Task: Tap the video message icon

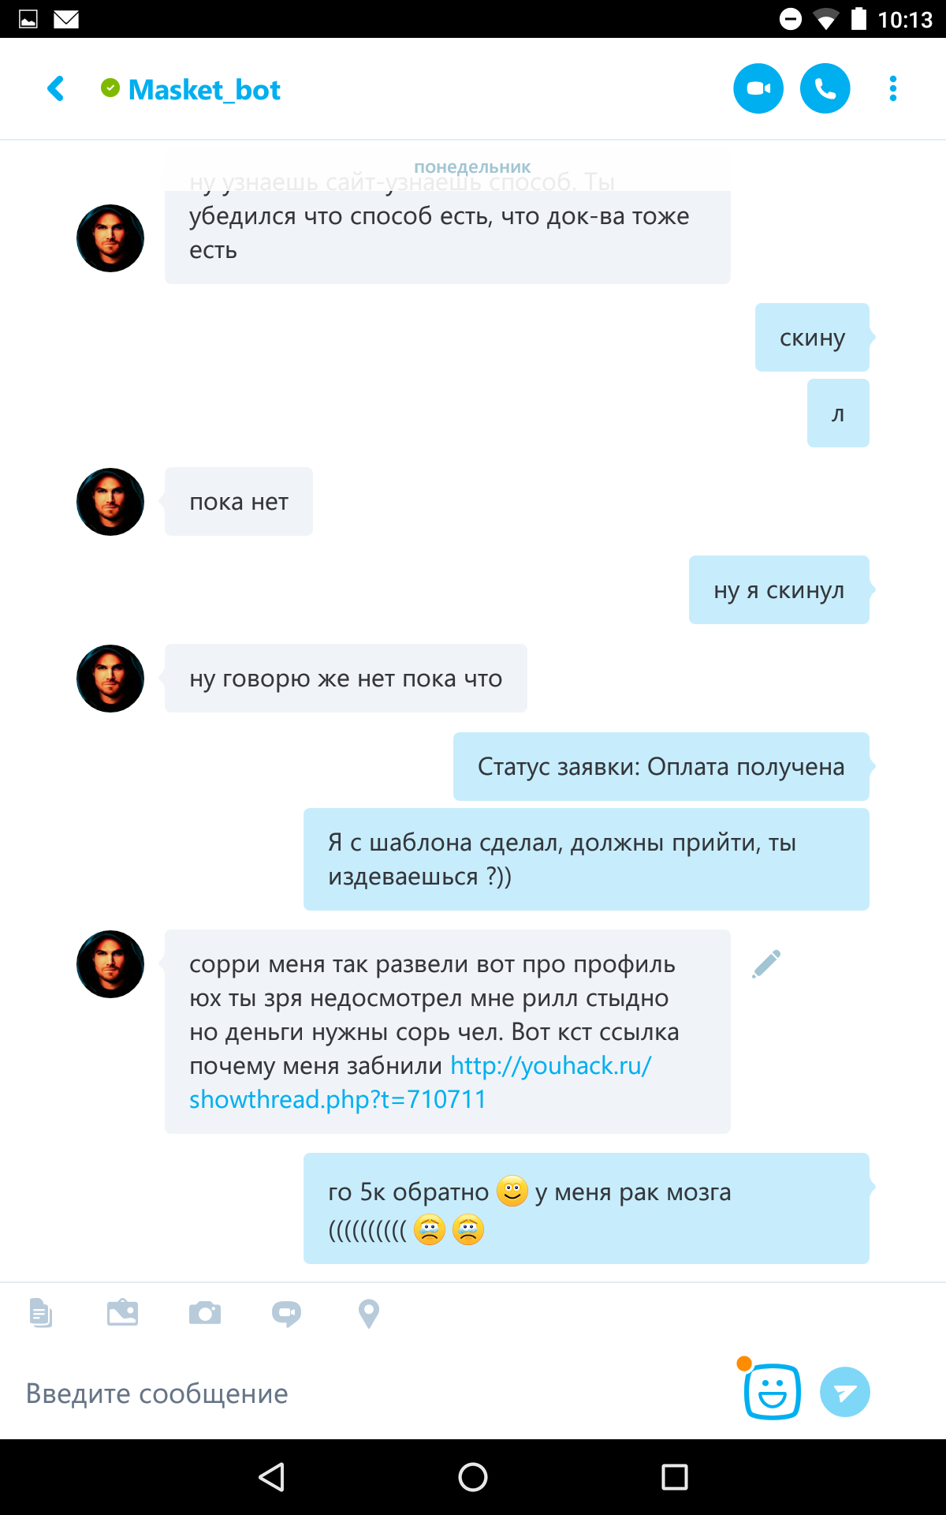Action: coord(287,1313)
